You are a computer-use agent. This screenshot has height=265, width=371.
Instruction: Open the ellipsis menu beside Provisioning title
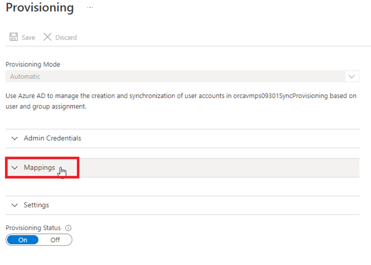[90, 8]
